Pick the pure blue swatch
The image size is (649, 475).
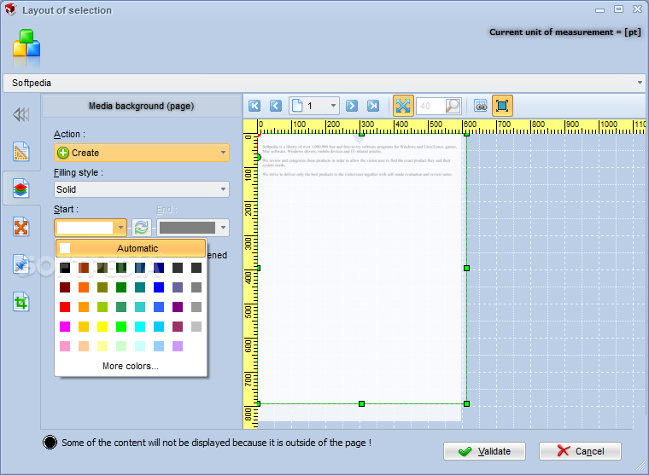[x=159, y=287]
